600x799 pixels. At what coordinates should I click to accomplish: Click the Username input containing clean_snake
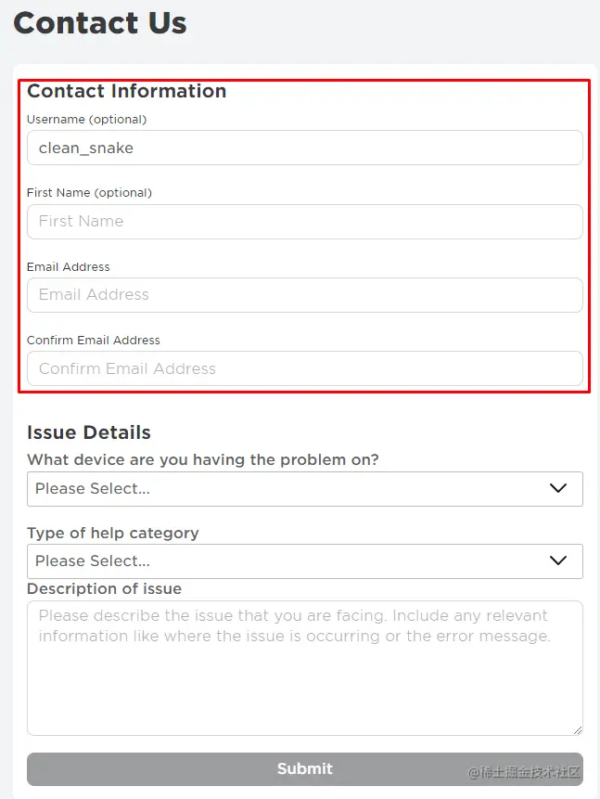click(x=304, y=148)
